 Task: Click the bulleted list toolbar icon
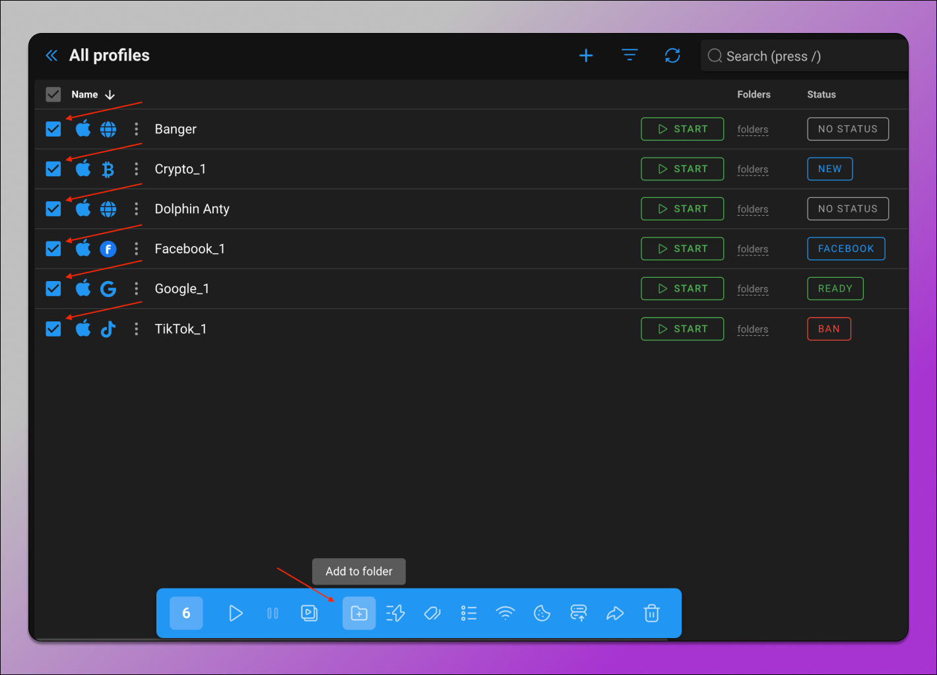[x=468, y=613]
